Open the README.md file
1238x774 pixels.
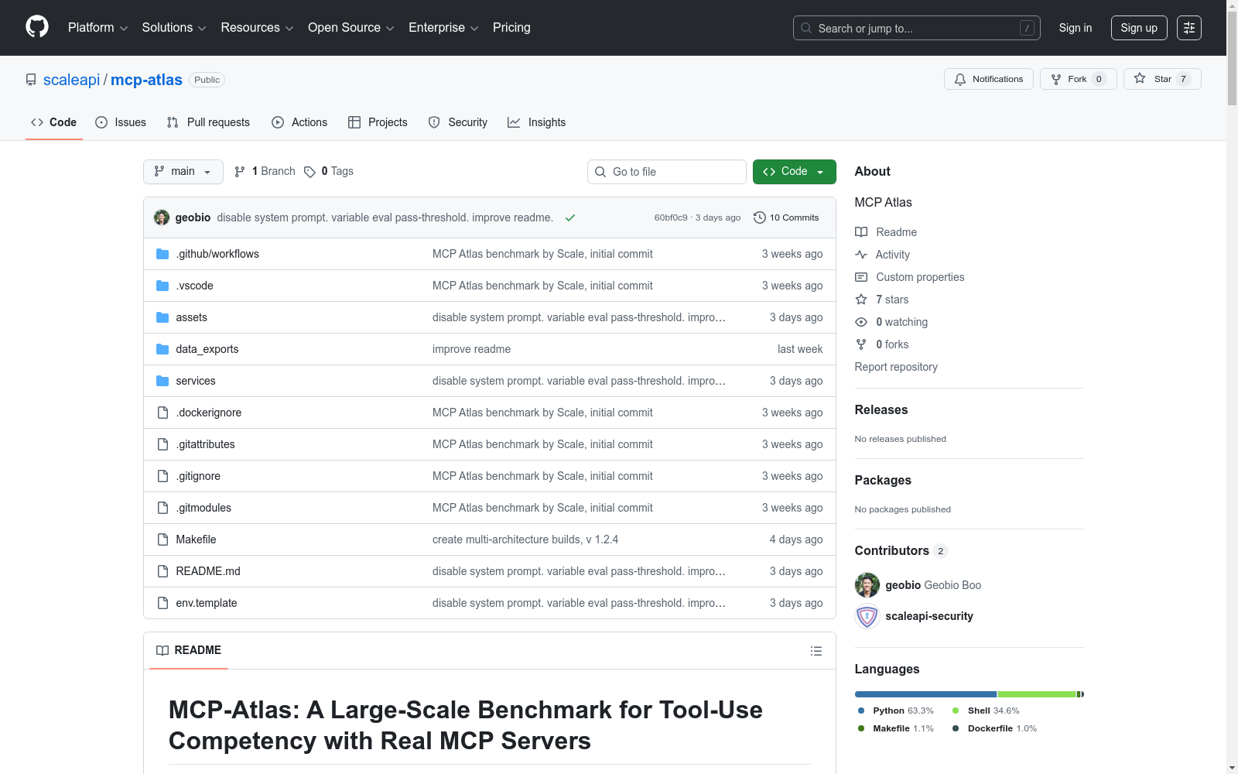(208, 571)
